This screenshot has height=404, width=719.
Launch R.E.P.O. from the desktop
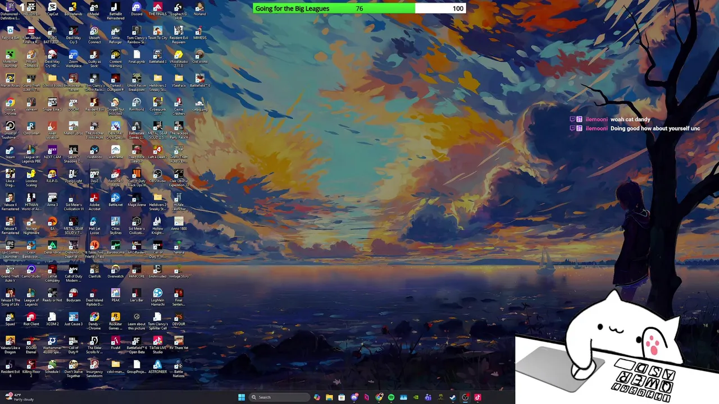coord(52,176)
